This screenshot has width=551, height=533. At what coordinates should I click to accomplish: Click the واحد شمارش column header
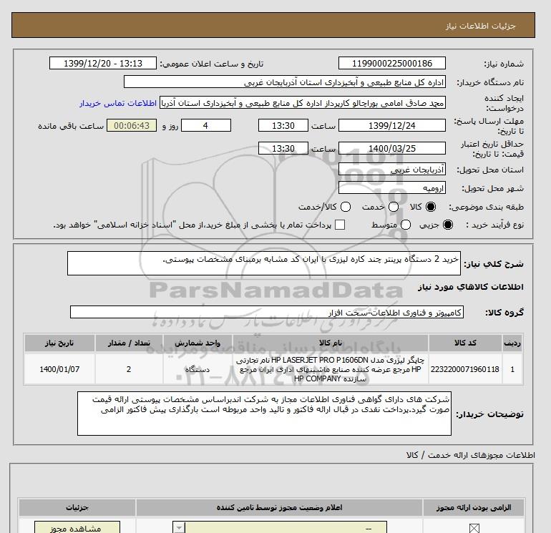pyautogui.click(x=198, y=343)
